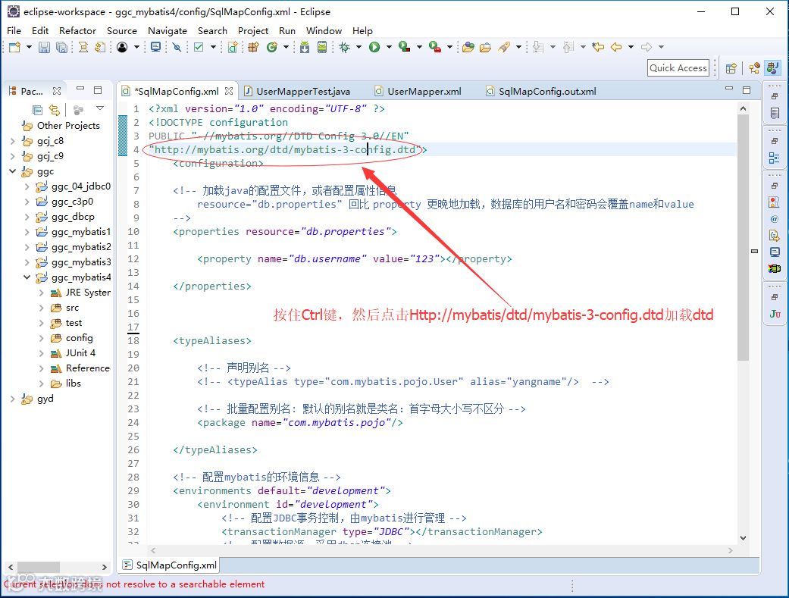Open the Project menu

click(253, 31)
